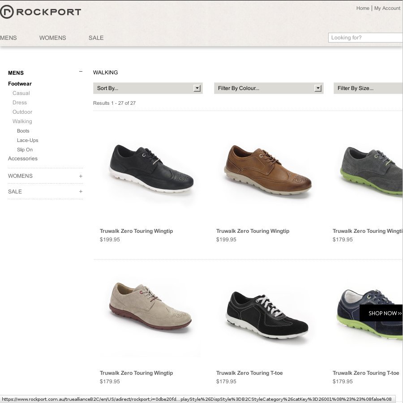This screenshot has width=403, height=403.
Task: Open the Filter By Colour dropdown
Action: point(269,88)
